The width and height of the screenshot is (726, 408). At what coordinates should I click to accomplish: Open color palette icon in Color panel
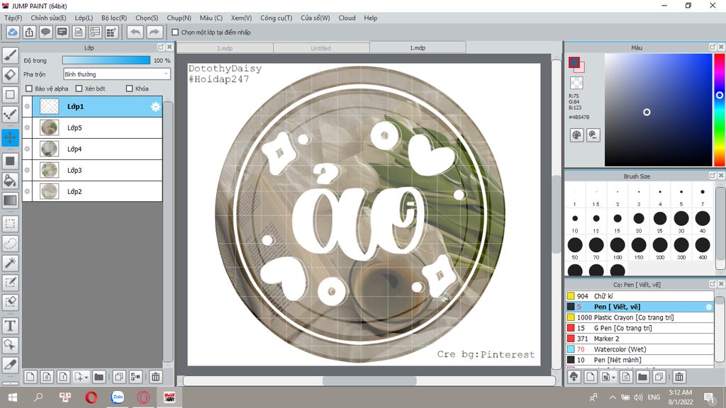(576, 135)
